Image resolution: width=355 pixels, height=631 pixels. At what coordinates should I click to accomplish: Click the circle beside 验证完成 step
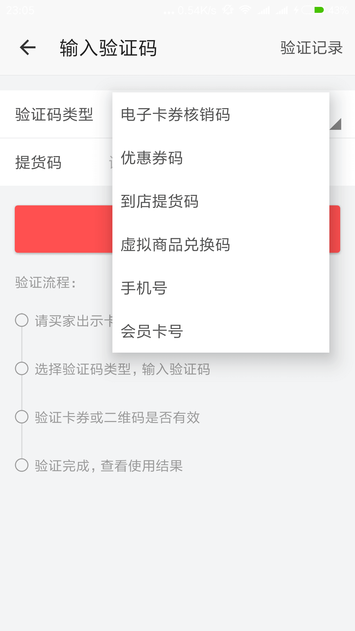point(22,465)
